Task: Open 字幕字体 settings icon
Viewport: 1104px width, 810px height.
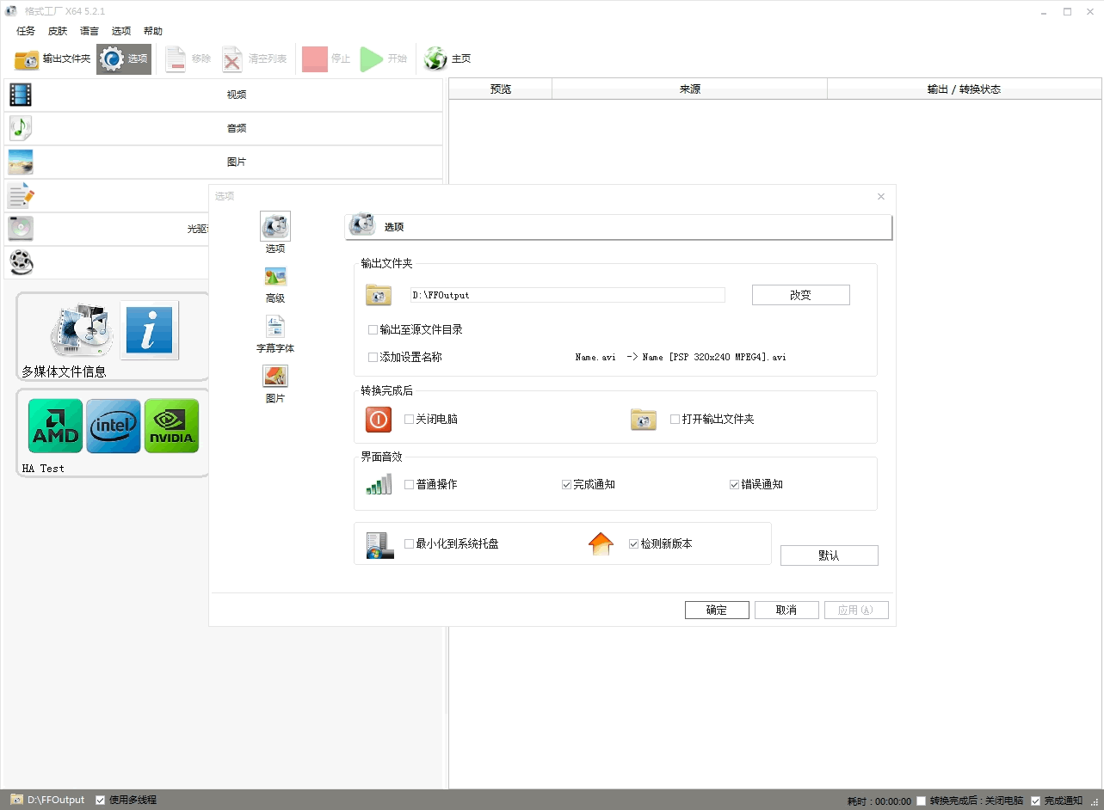Action: tap(275, 328)
